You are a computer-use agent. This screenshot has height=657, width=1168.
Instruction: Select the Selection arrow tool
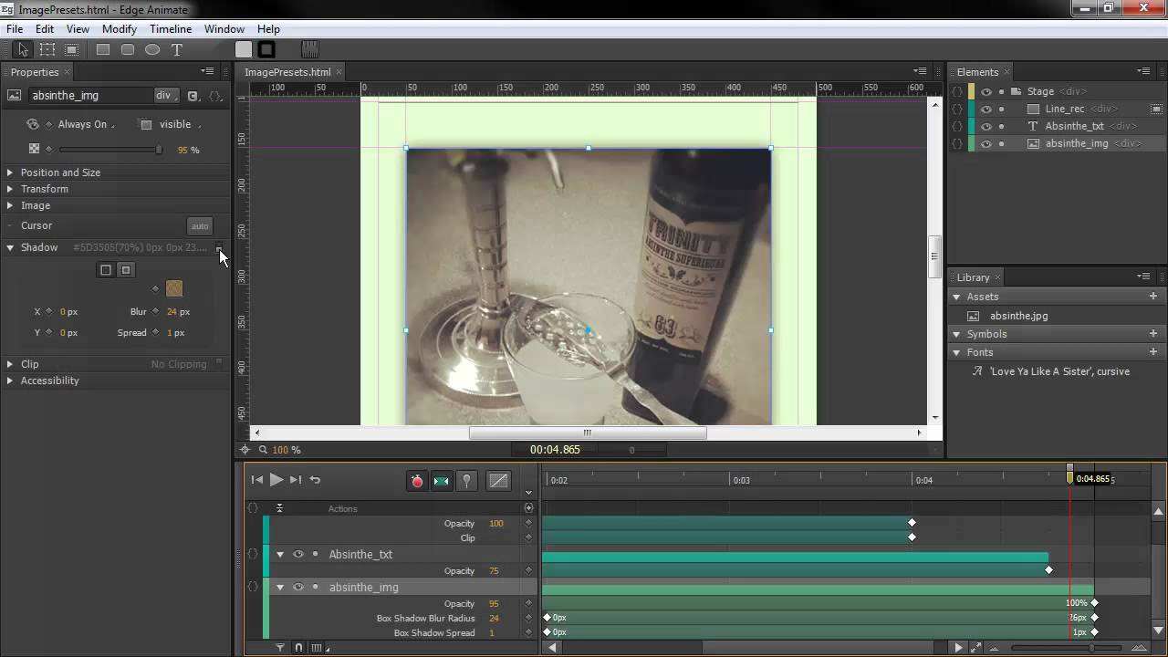coord(23,50)
